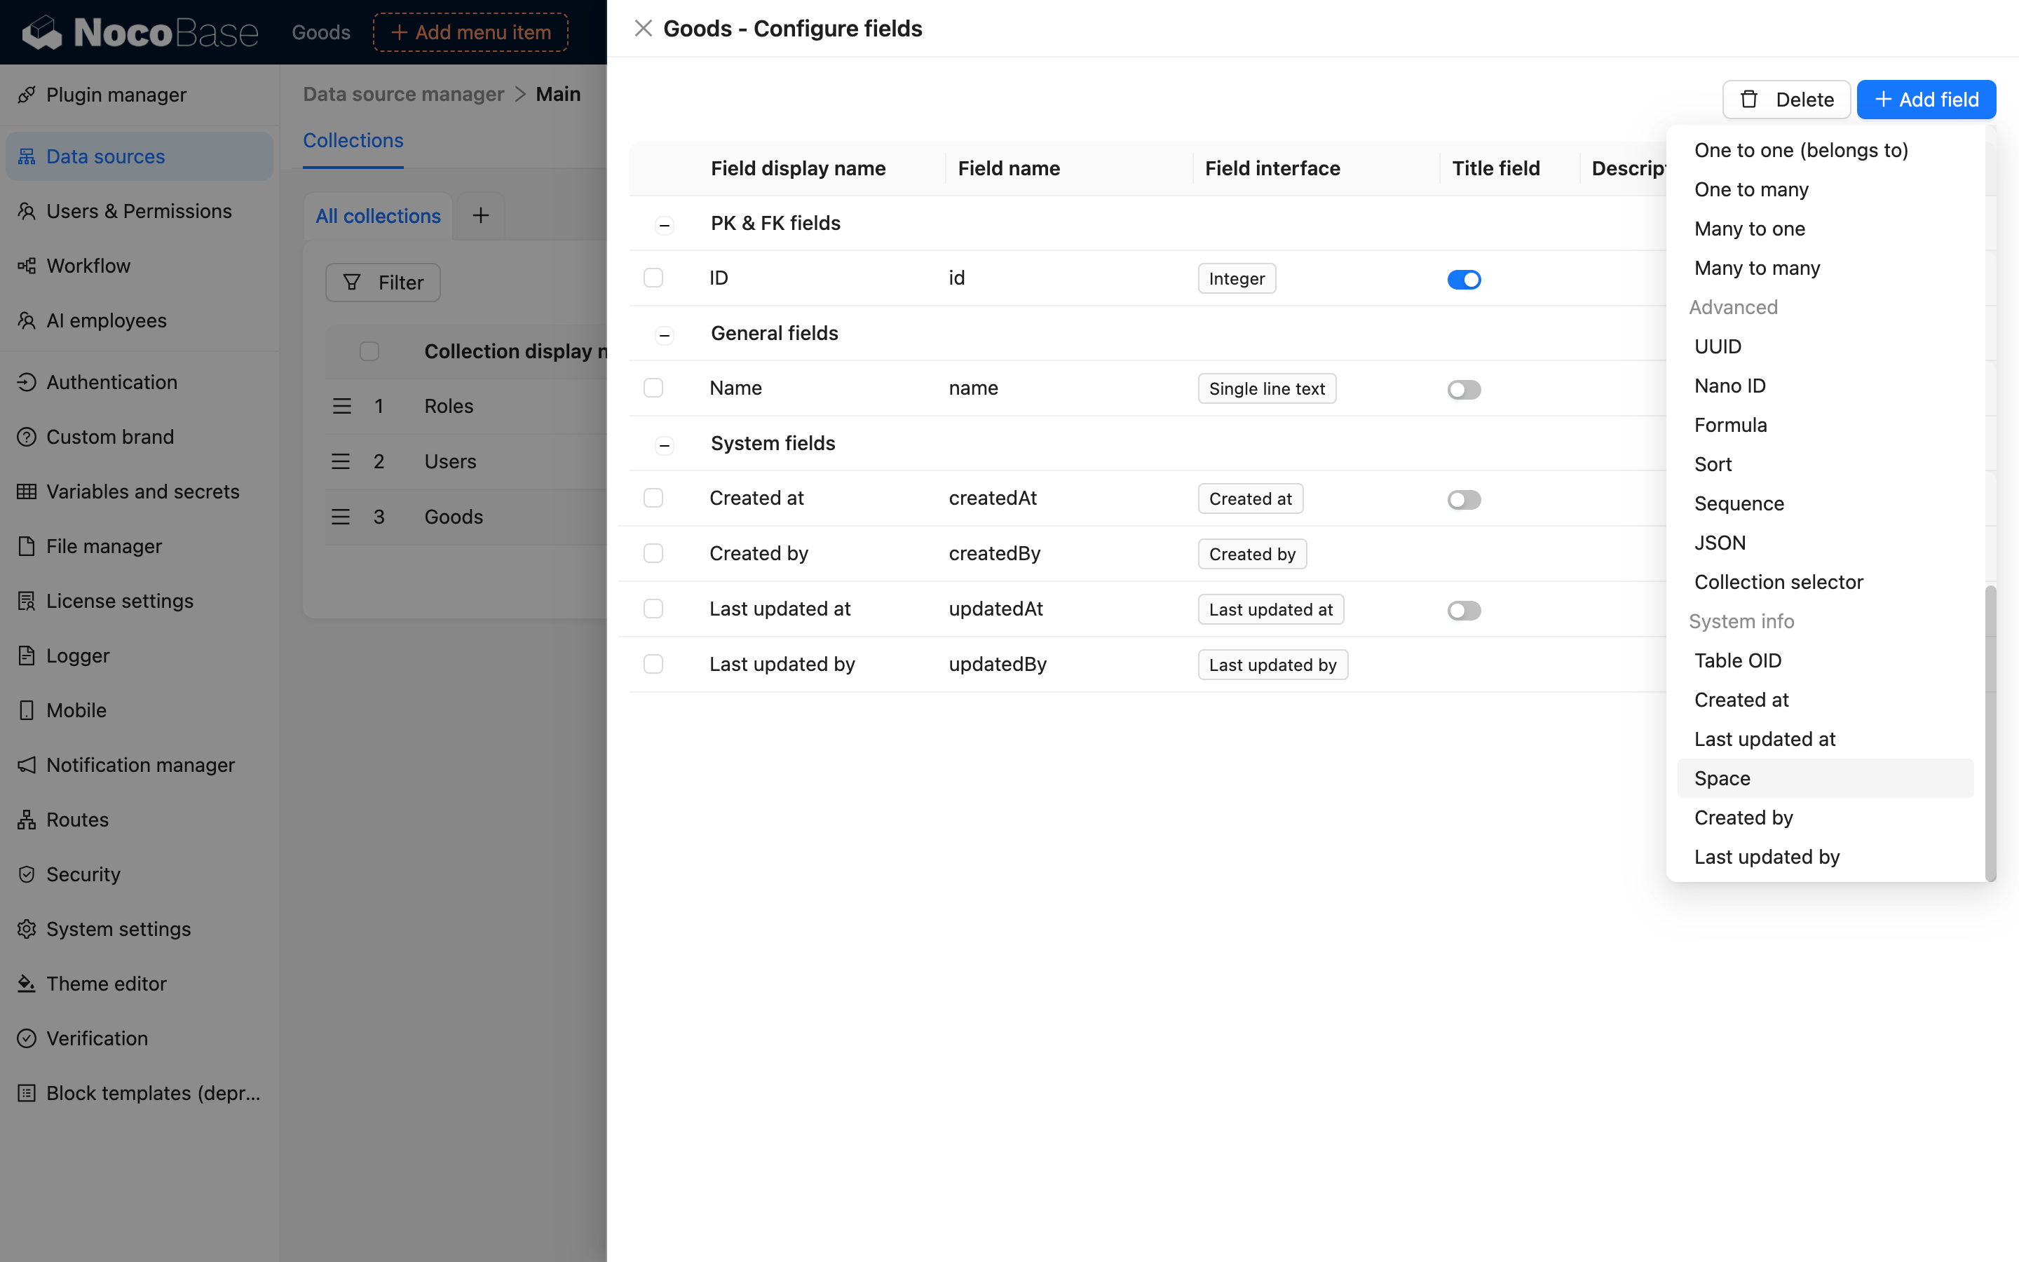Image resolution: width=2019 pixels, height=1262 pixels.
Task: Collapse the PK & FK fields group
Action: pos(664,224)
